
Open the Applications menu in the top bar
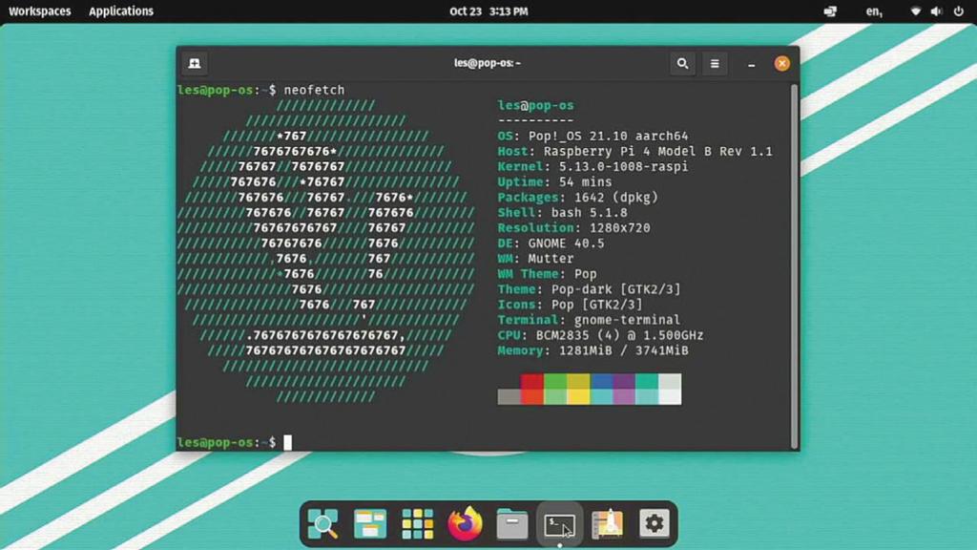tap(121, 11)
